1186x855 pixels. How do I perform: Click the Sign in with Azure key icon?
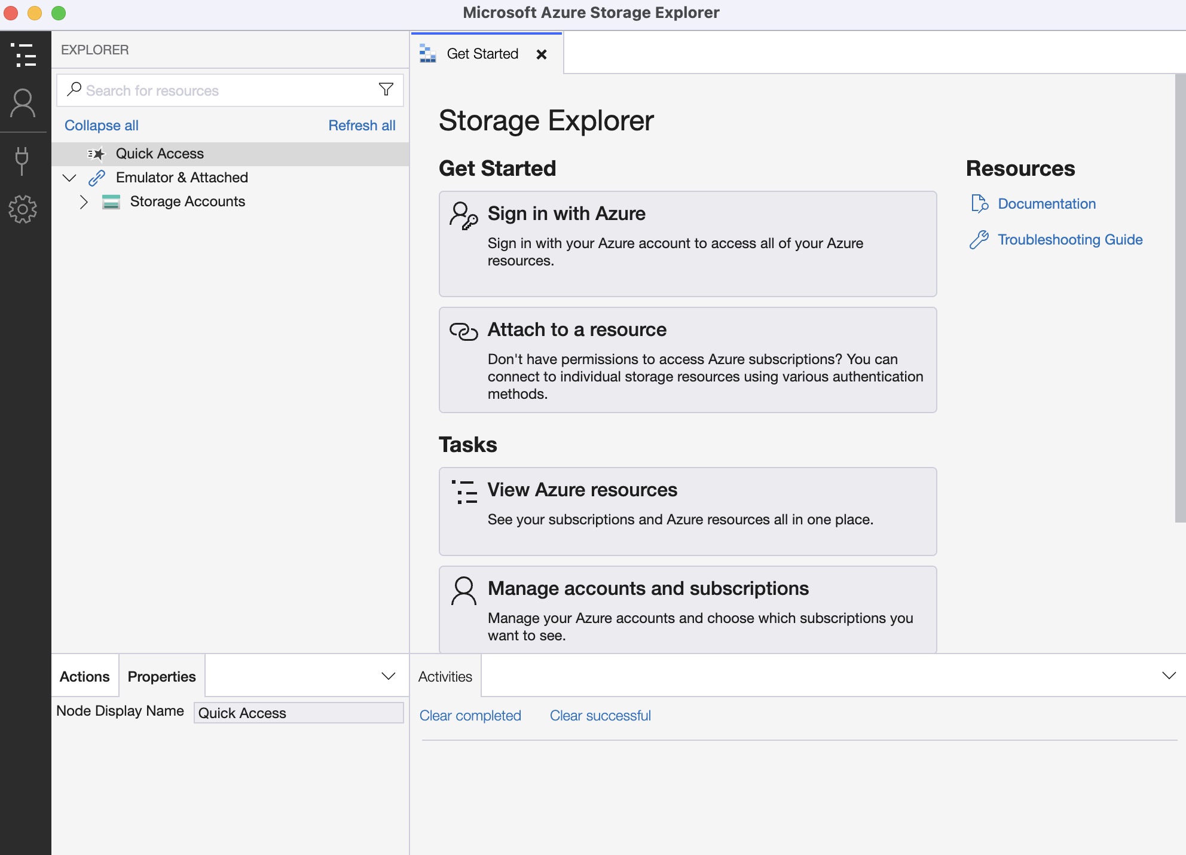463,216
